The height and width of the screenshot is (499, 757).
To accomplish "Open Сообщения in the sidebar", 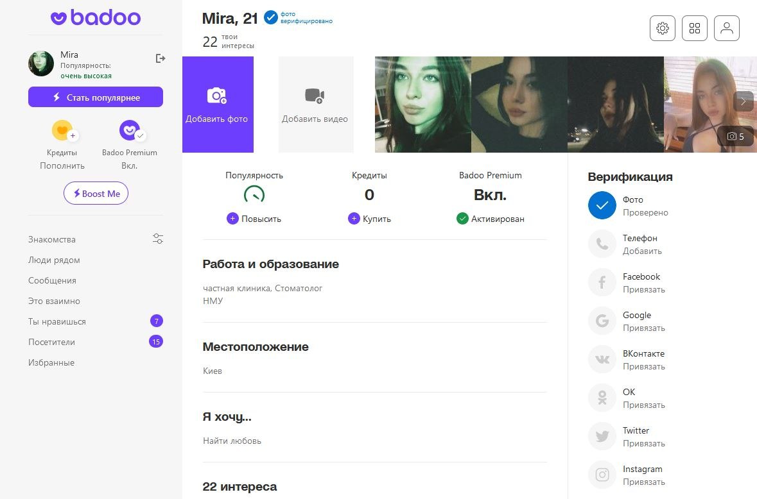I will 52,280.
